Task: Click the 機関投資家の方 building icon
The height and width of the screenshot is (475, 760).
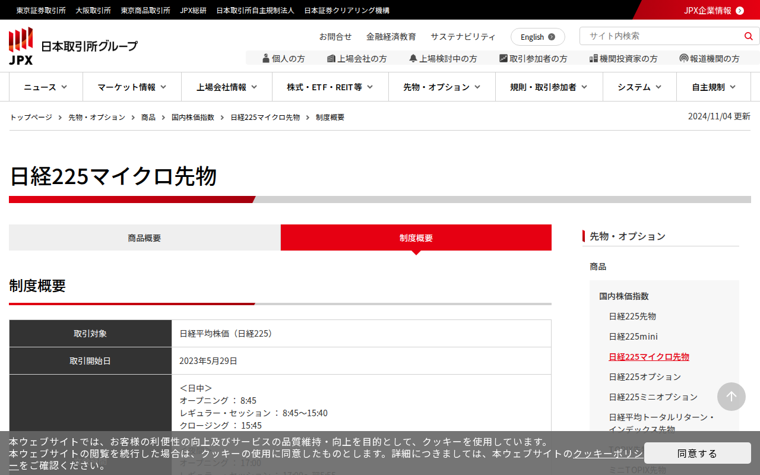Action: (x=593, y=58)
